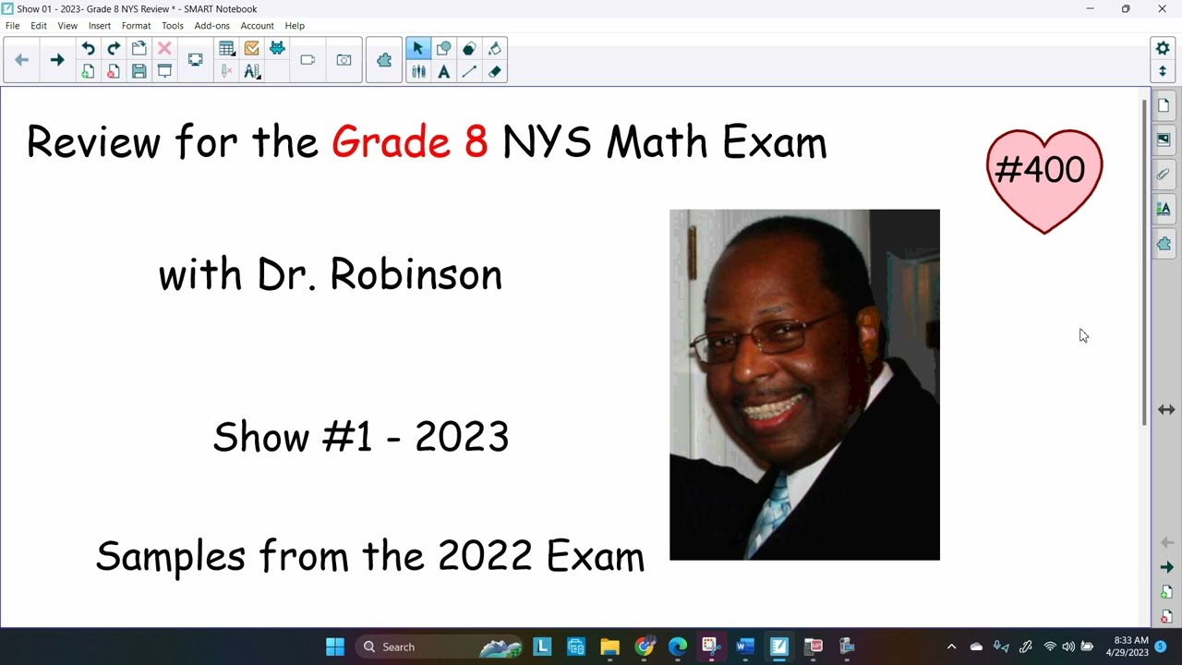1182x665 pixels.
Task: Select the Fill bucket tool
Action: tap(495, 49)
